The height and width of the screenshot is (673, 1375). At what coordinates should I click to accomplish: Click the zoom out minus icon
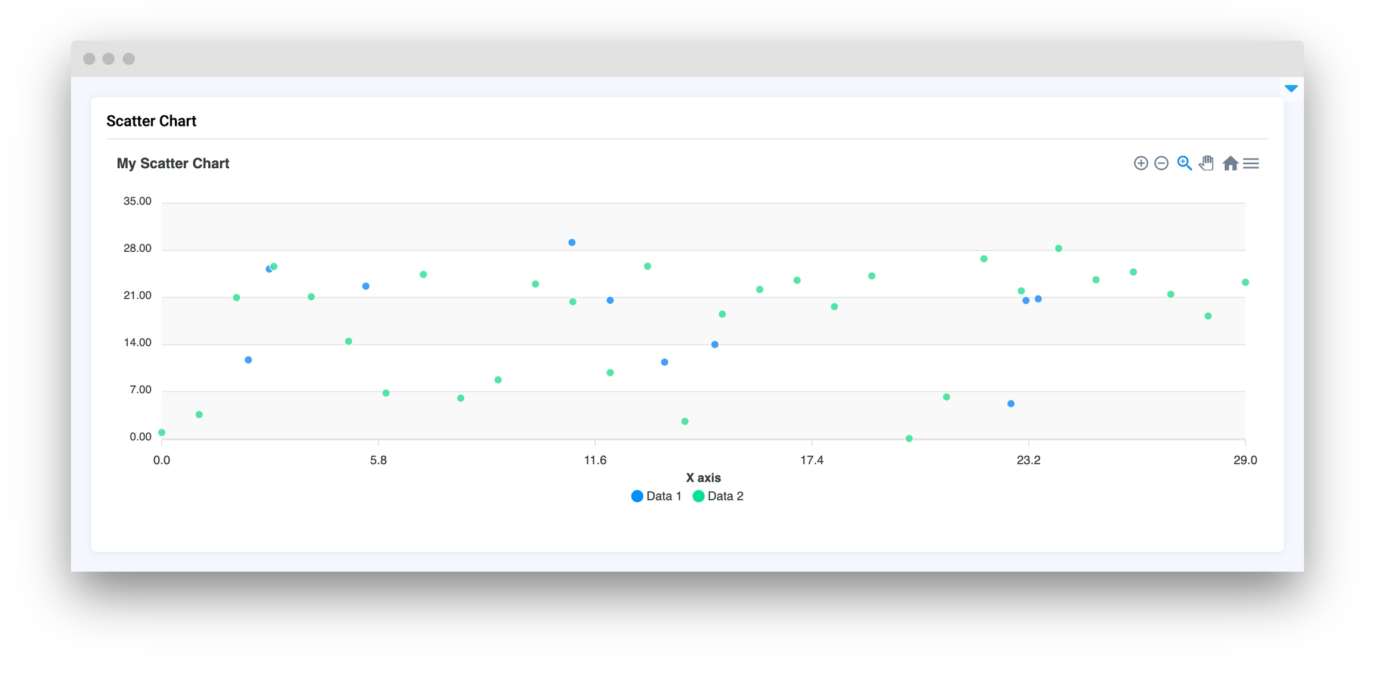point(1161,163)
